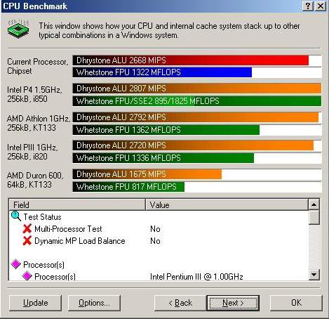
Task: Click the question mark help button in title bar
Action: point(308,6)
